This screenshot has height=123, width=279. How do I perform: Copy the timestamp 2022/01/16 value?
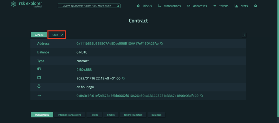coord(123,78)
